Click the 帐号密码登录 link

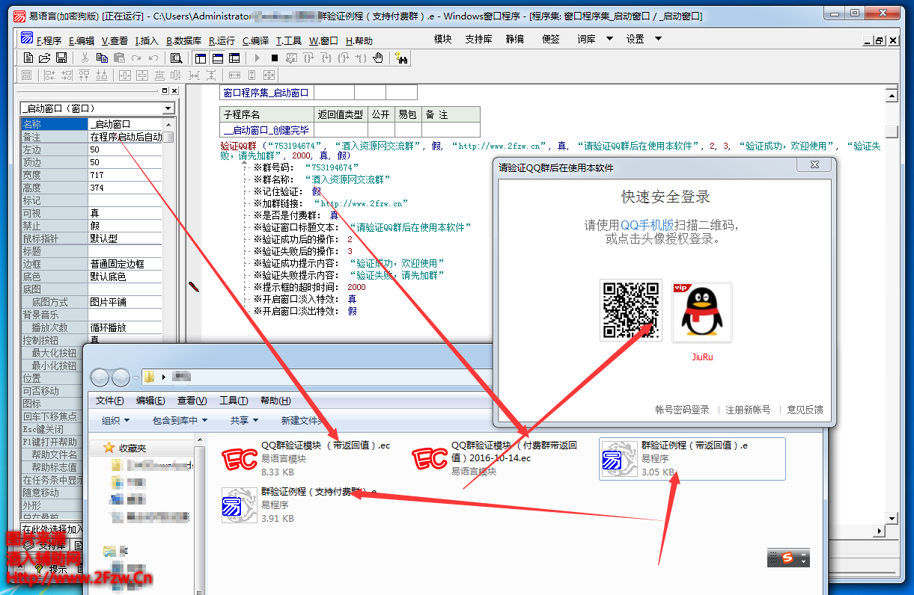682,410
